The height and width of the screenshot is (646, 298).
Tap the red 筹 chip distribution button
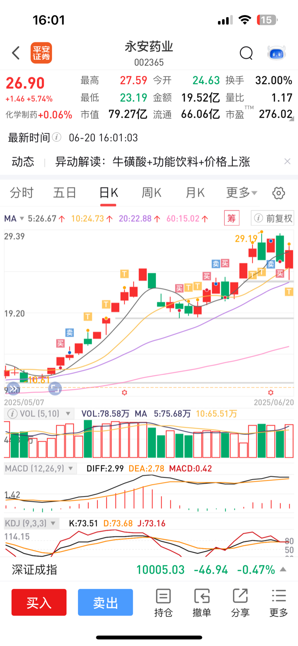(x=232, y=218)
